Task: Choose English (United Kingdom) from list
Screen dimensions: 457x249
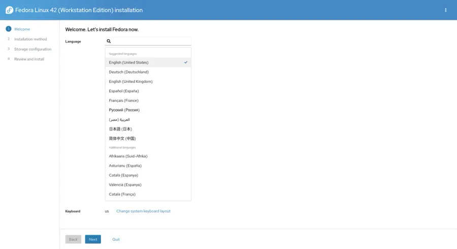Action: click(148, 82)
